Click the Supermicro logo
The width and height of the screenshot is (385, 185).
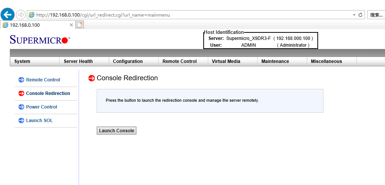(x=40, y=40)
